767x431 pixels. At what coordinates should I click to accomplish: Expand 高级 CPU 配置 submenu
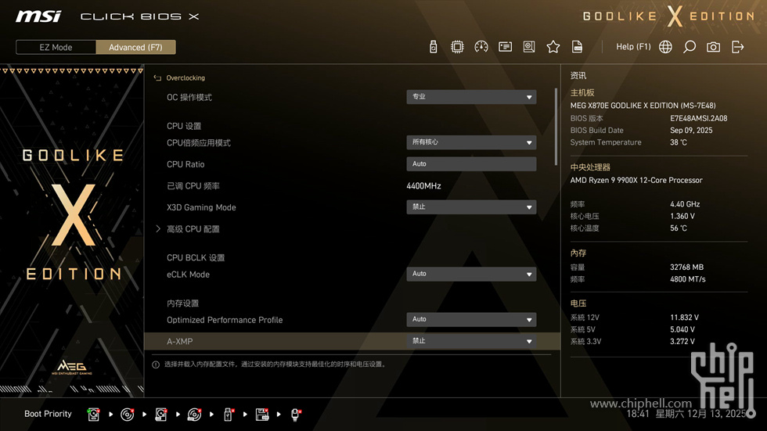click(193, 229)
